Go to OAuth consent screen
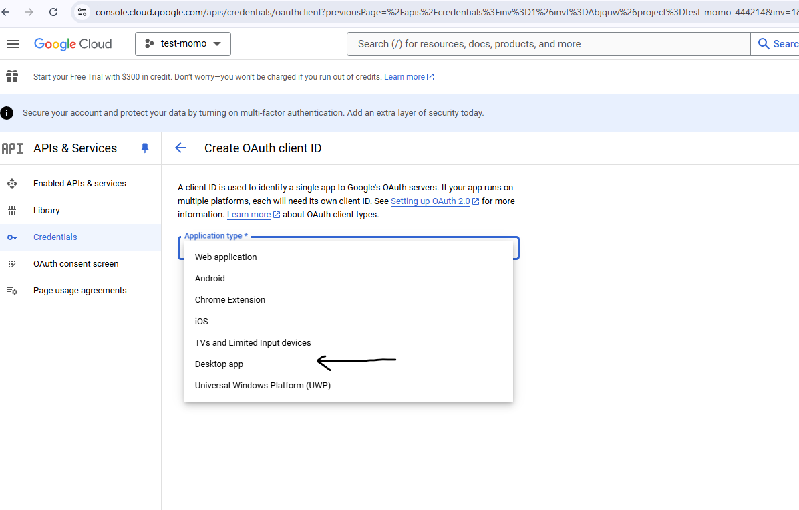 75,264
